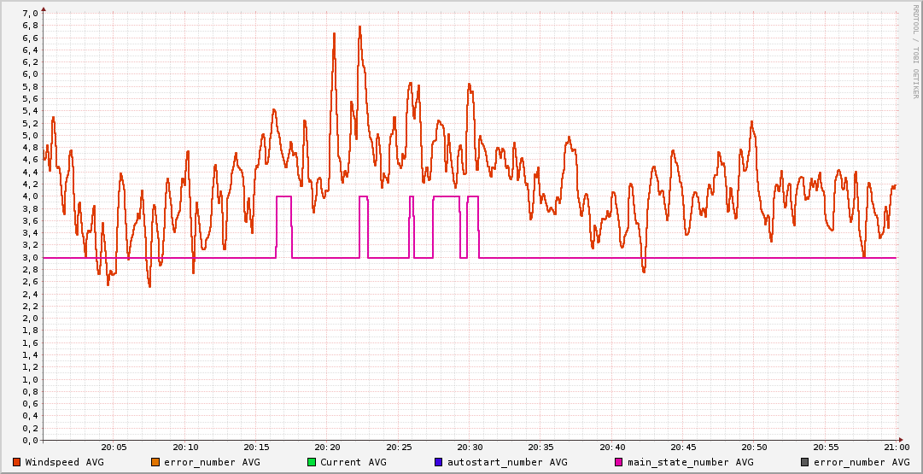
Task: Click the 21:00 time axis label
Action: pyautogui.click(x=896, y=448)
